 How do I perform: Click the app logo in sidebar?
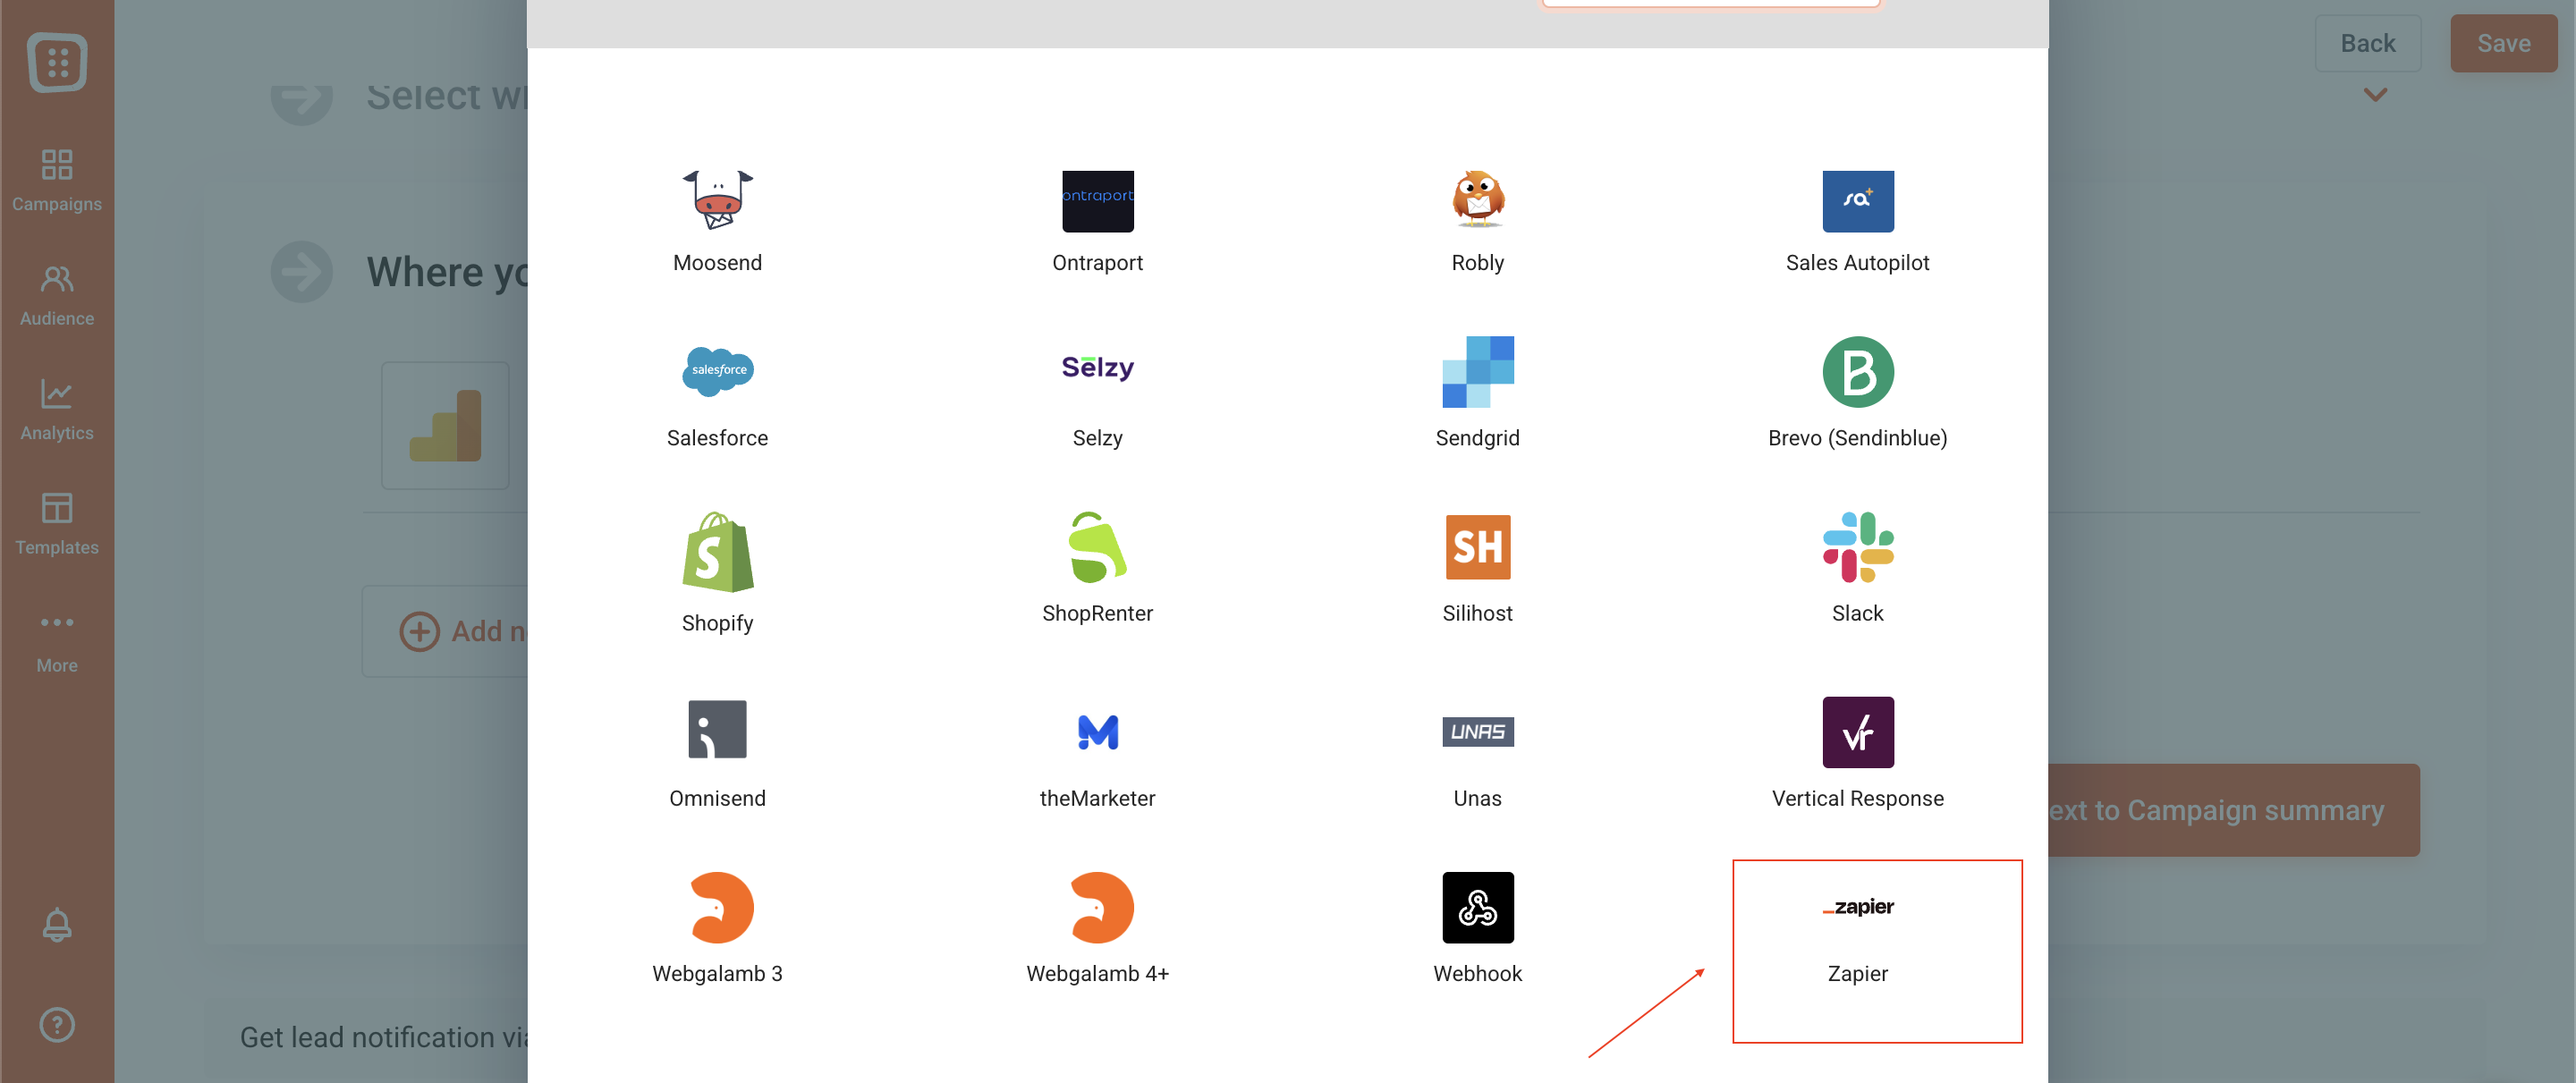[x=57, y=62]
